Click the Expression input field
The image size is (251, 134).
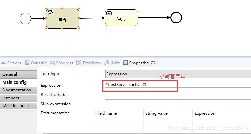178,85
